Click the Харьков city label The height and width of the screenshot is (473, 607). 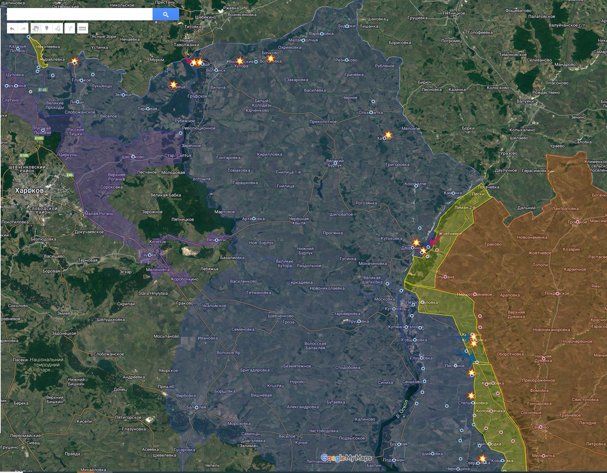(x=29, y=191)
